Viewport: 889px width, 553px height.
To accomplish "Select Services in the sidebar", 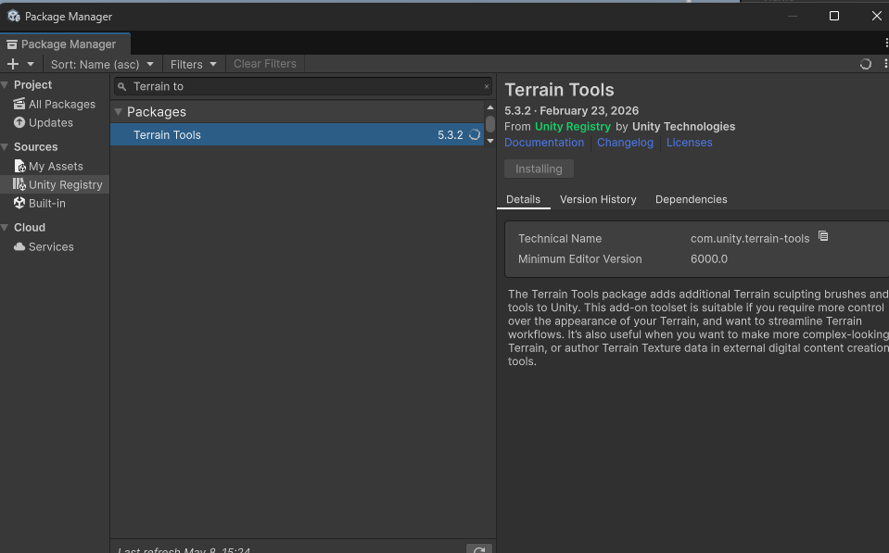I will tap(50, 247).
